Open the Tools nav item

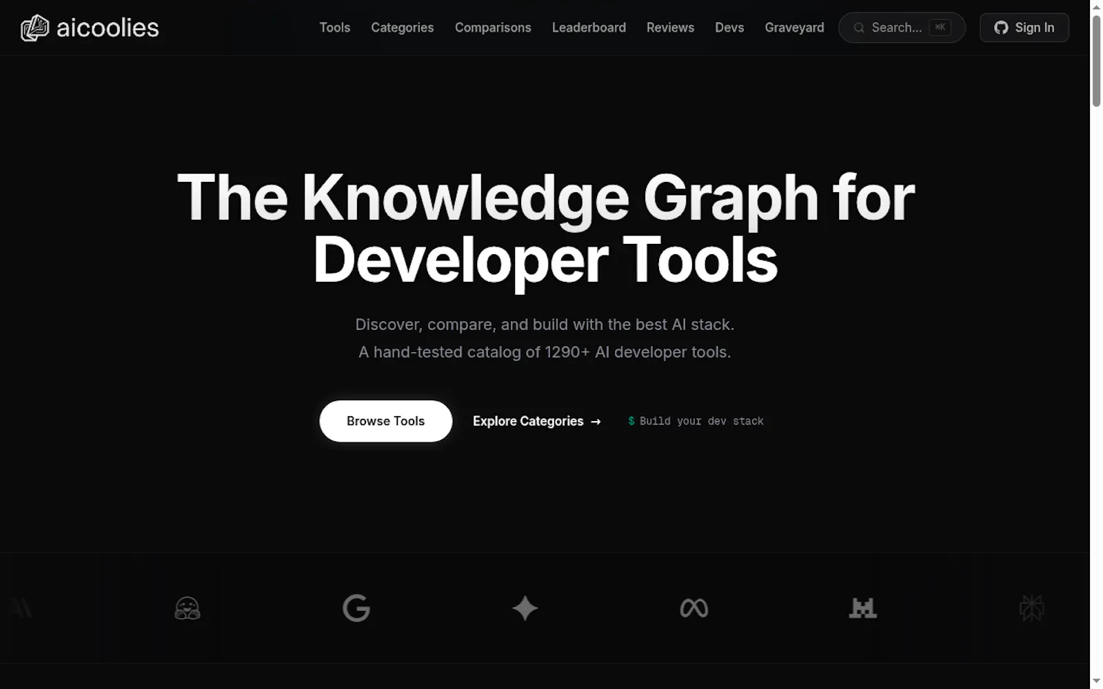(334, 28)
